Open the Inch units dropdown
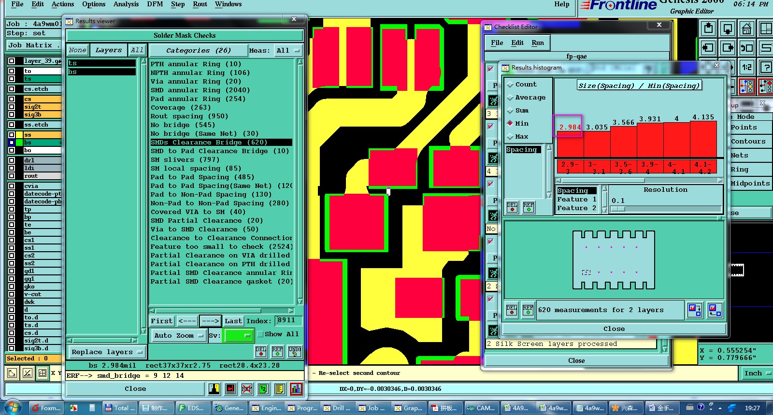The width and height of the screenshot is (773, 415). 757,373
